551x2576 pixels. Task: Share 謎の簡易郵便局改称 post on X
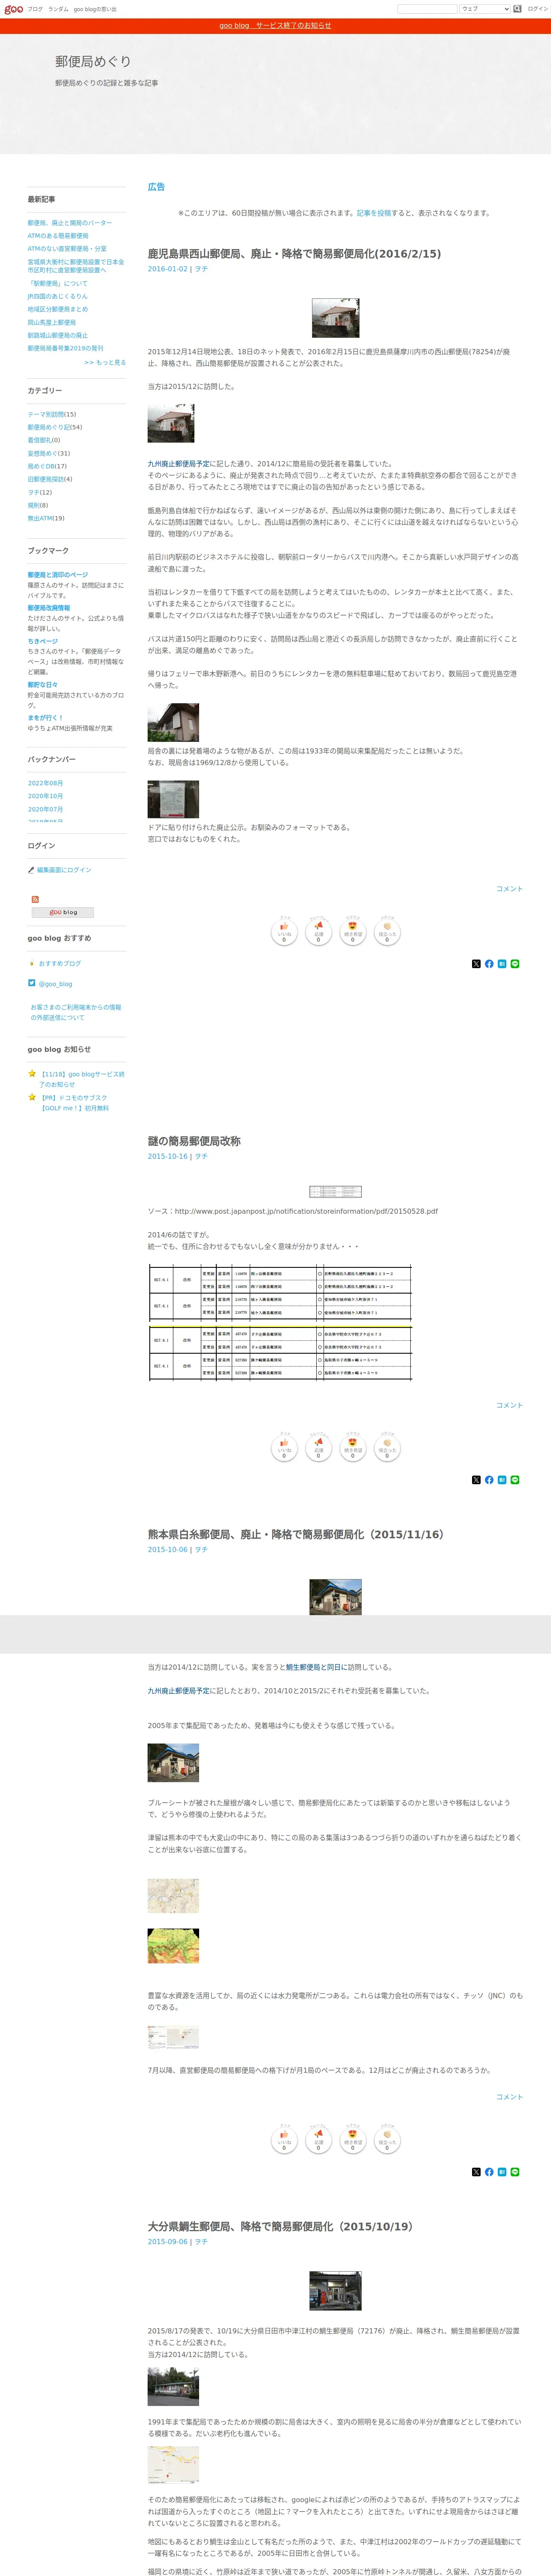tap(476, 1480)
